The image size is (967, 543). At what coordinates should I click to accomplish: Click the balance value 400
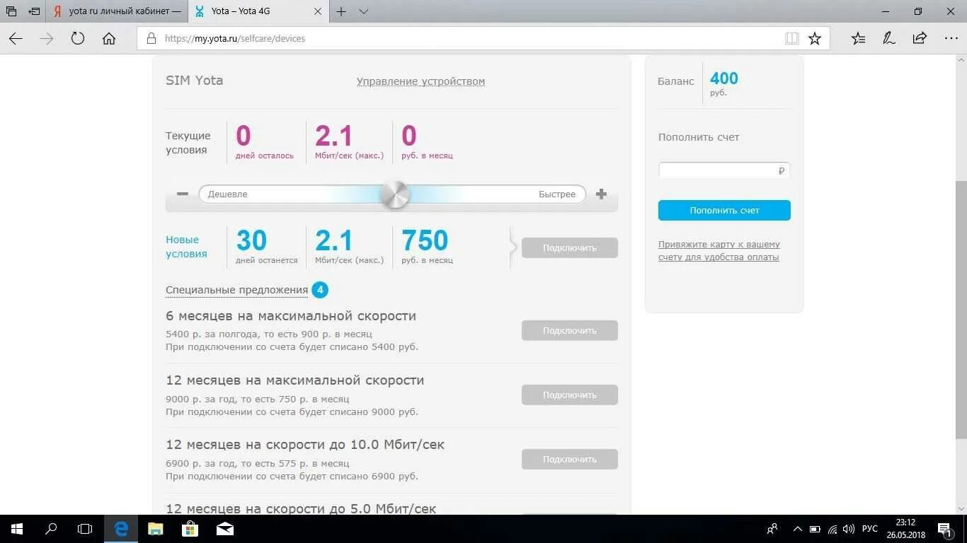(x=724, y=78)
